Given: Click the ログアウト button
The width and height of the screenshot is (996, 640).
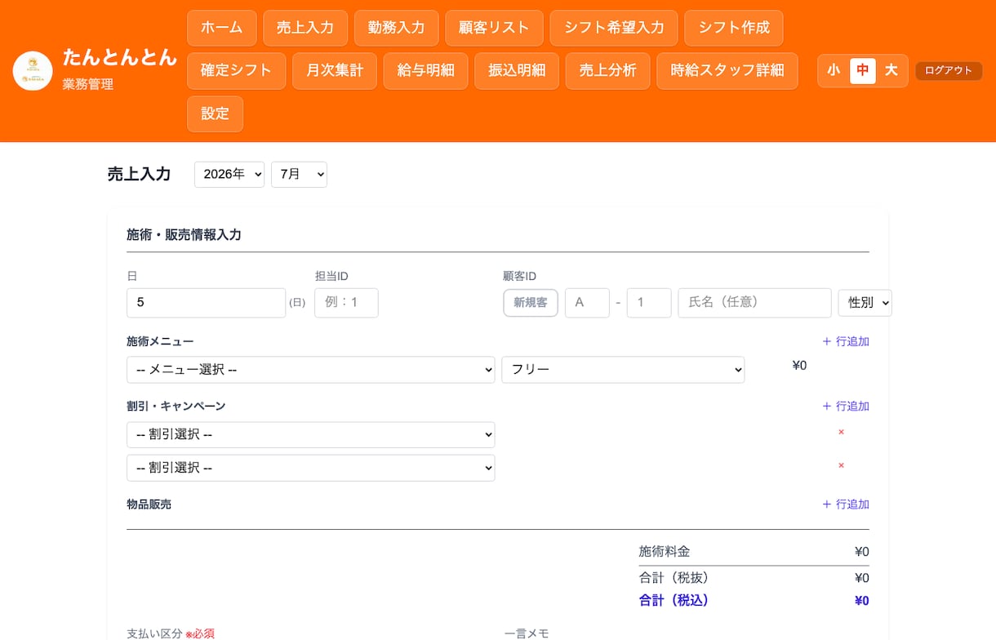Looking at the screenshot, I should point(949,71).
